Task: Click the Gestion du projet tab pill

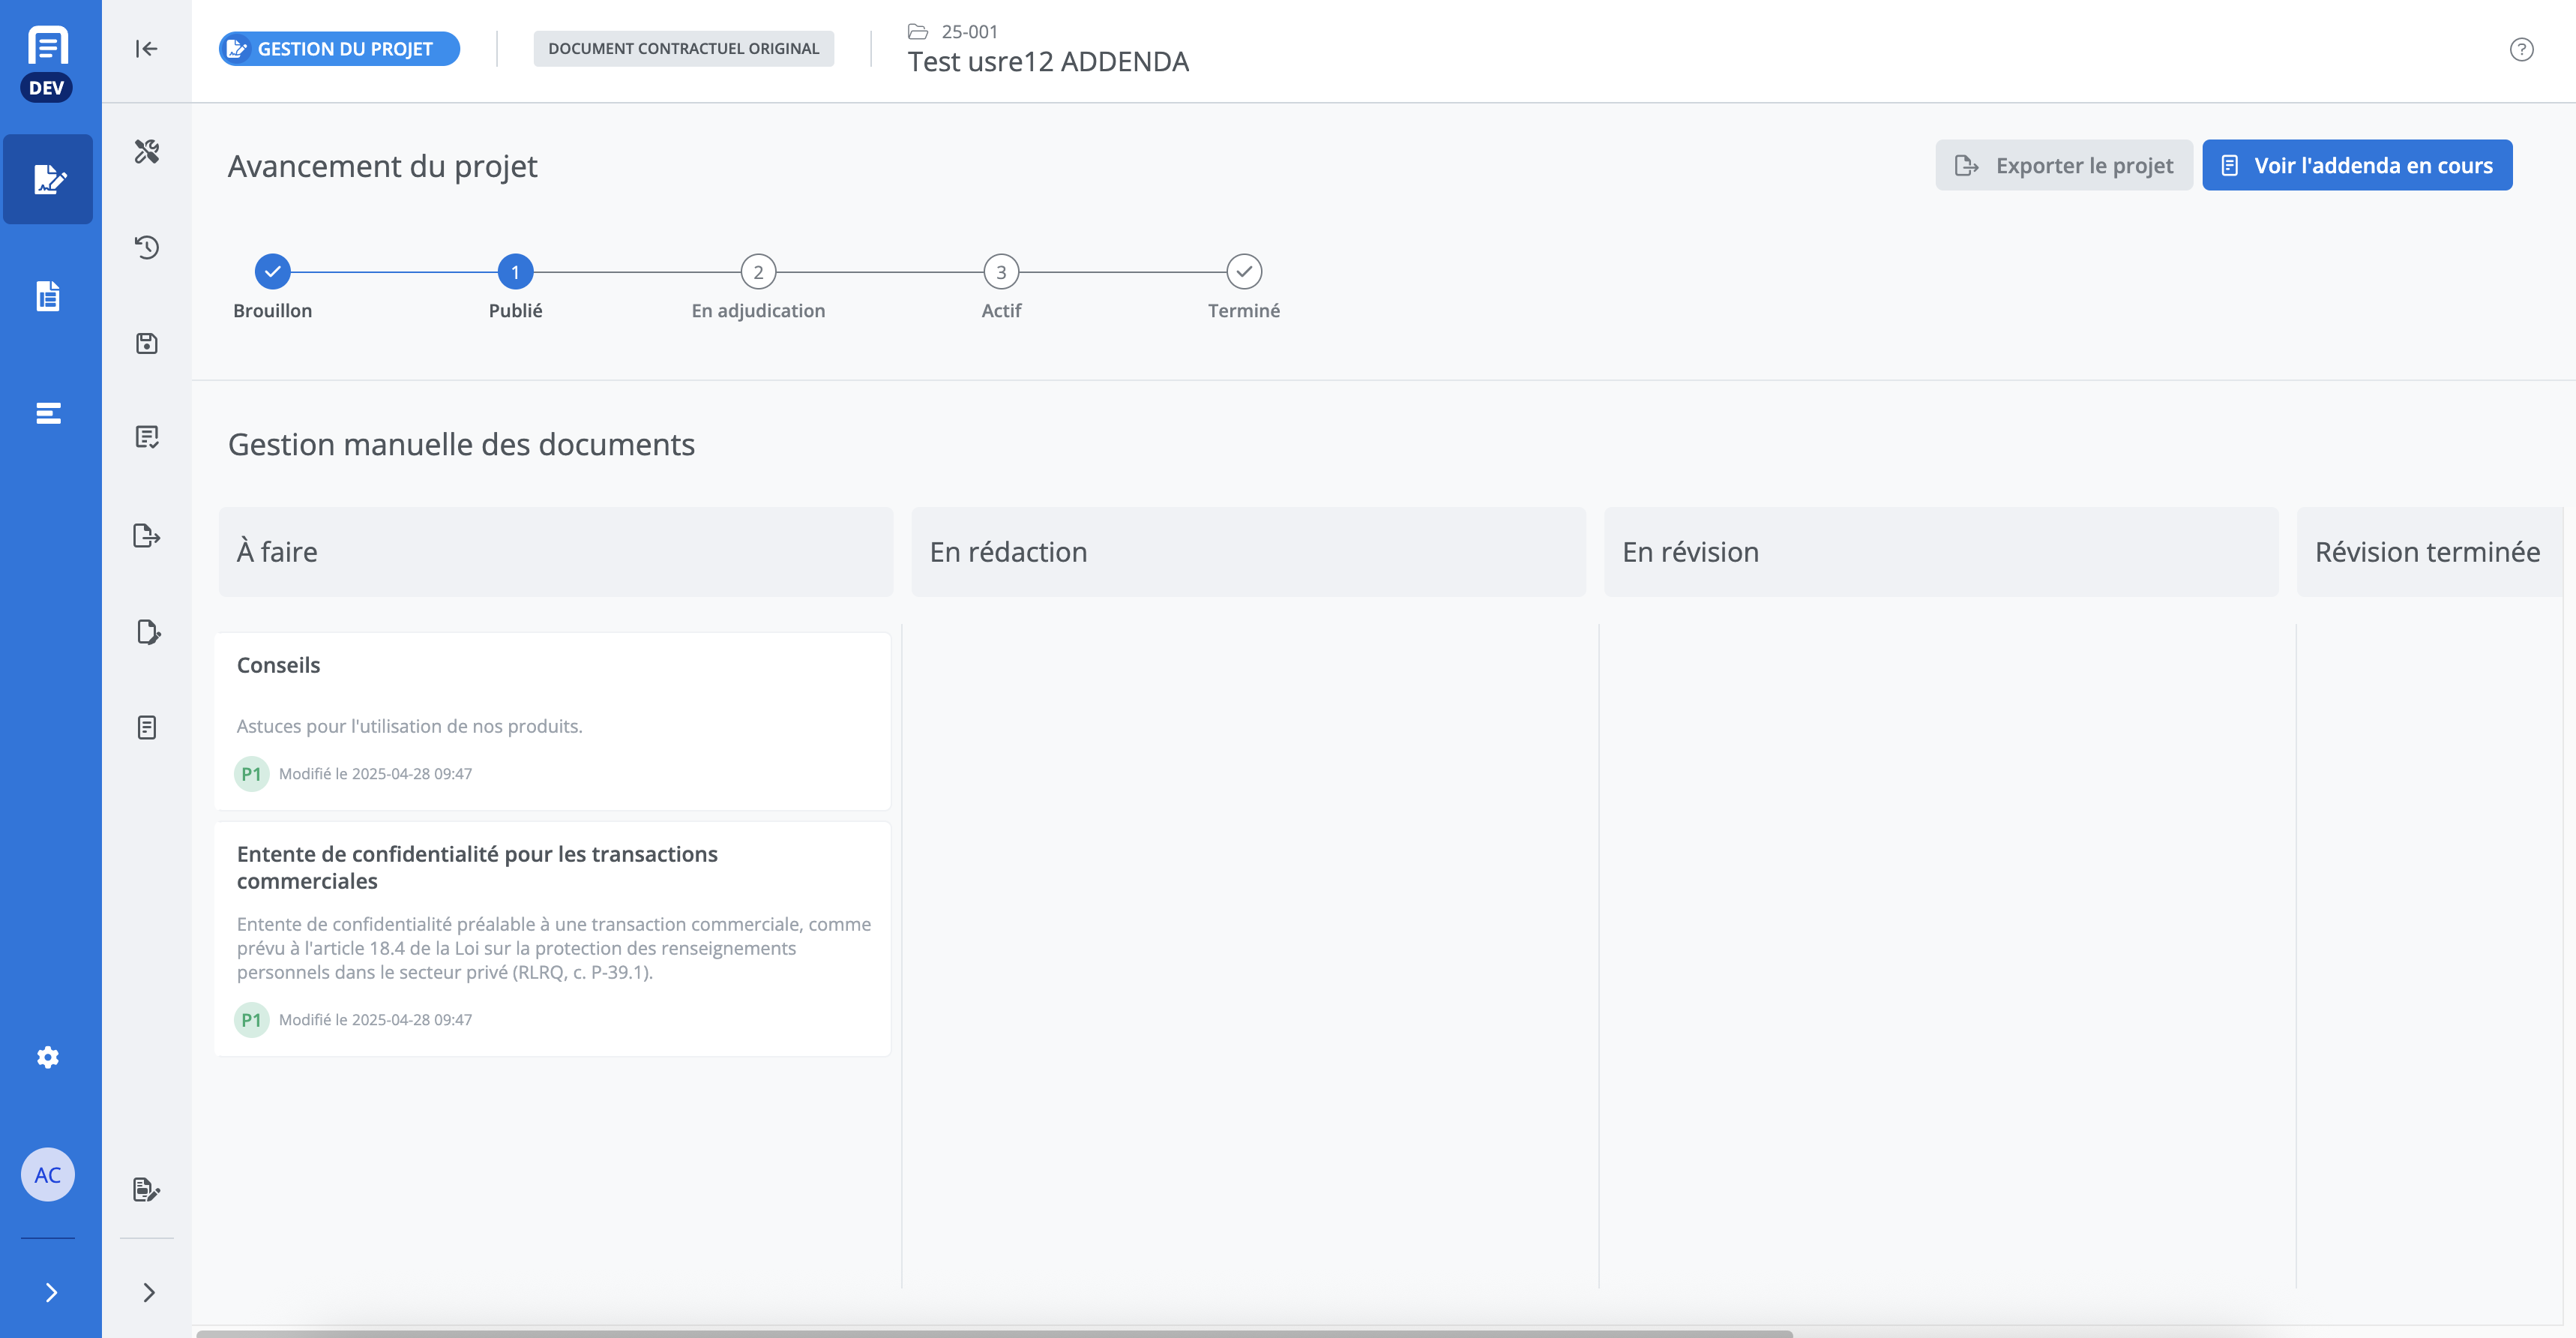Action: click(x=339, y=49)
